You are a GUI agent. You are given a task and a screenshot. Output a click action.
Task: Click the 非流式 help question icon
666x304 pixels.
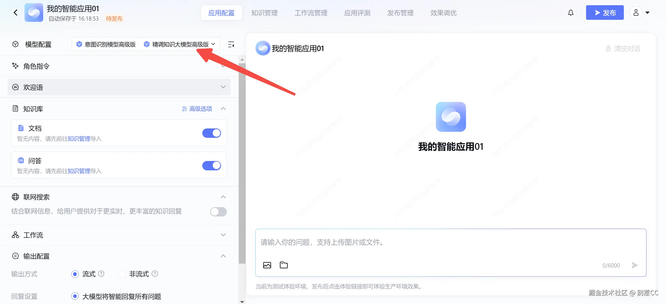click(x=155, y=274)
